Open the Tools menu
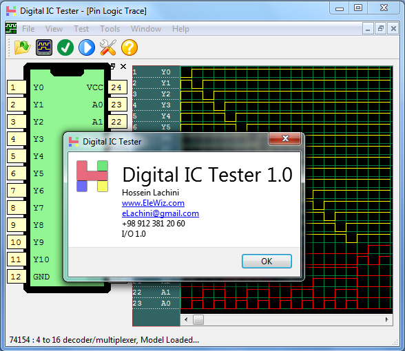 point(110,29)
